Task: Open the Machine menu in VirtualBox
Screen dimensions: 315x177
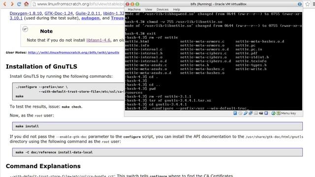Action: click(134, 9)
